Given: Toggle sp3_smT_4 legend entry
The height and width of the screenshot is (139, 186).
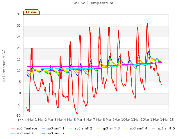Looking at the screenshot, I should point(136,128).
